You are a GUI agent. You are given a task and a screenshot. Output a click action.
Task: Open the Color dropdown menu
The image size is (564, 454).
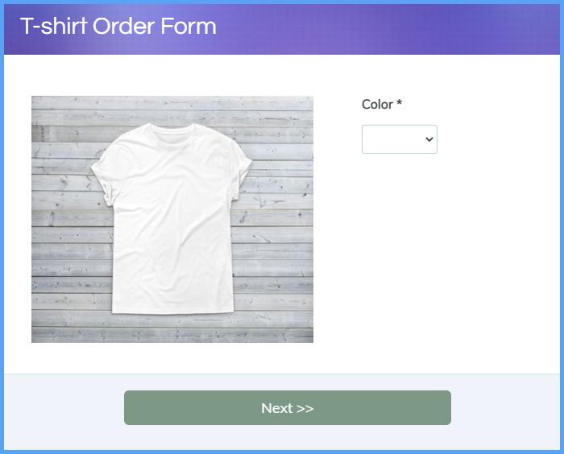400,139
